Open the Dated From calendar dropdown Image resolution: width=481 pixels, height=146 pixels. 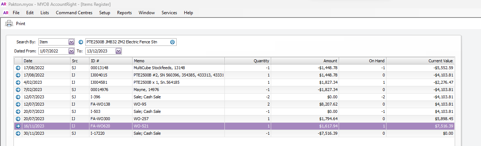tap(71, 51)
